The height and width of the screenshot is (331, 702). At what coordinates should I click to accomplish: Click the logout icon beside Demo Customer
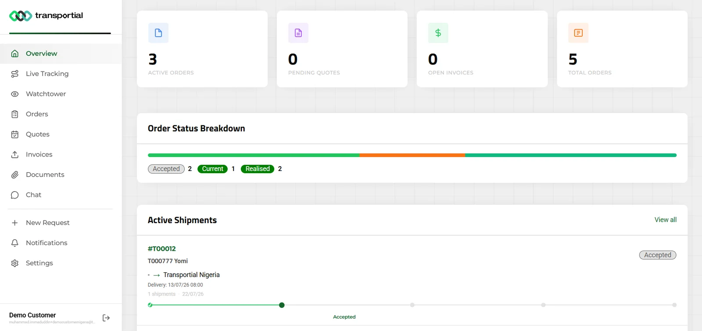[x=106, y=318]
